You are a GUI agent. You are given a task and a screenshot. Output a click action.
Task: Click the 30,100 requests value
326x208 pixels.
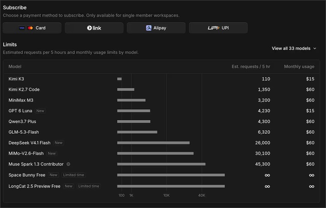pos(263,153)
